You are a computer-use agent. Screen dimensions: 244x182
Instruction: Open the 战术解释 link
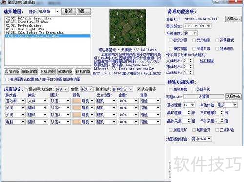pyautogui.click(x=206, y=61)
